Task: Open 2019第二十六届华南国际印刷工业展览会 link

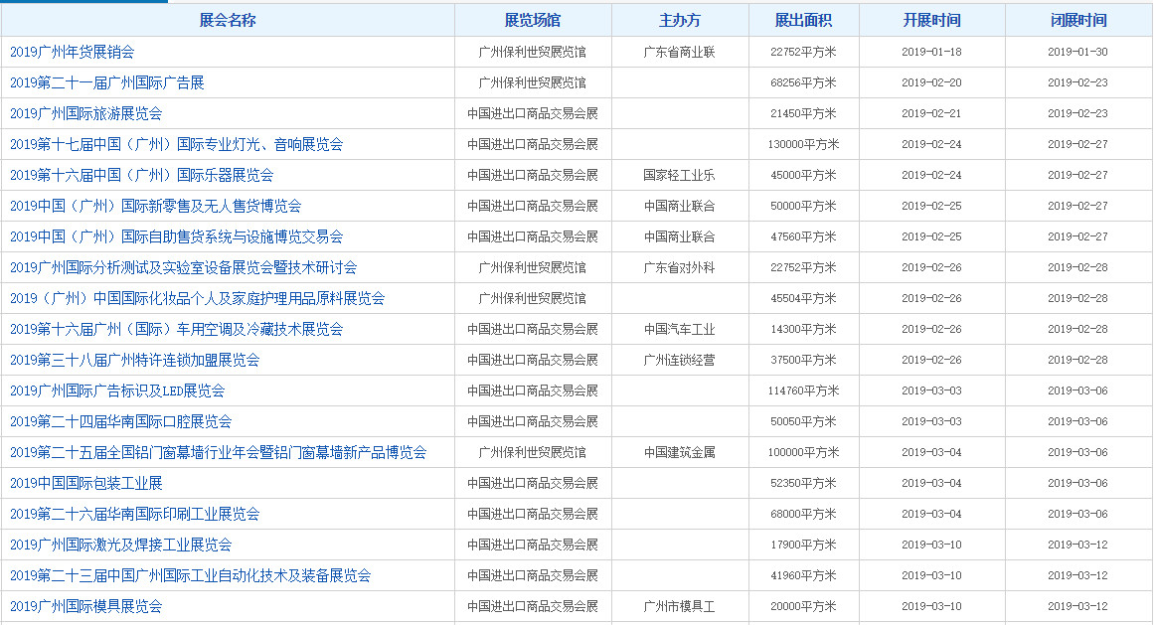Action: 135,514
